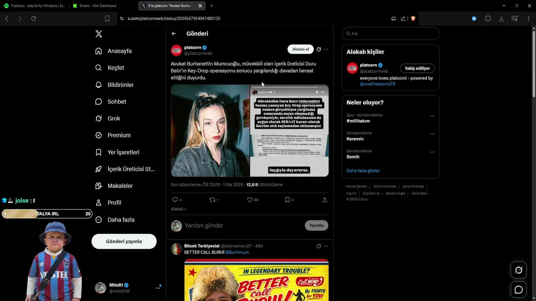Open Duru Batır portrait photo
Screen dimensions: 536x301
(210, 130)
